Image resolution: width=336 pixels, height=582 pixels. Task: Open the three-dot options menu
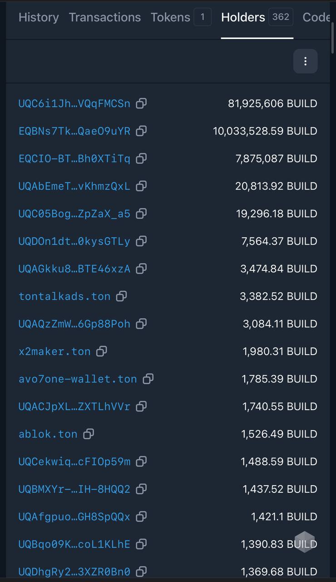(305, 61)
